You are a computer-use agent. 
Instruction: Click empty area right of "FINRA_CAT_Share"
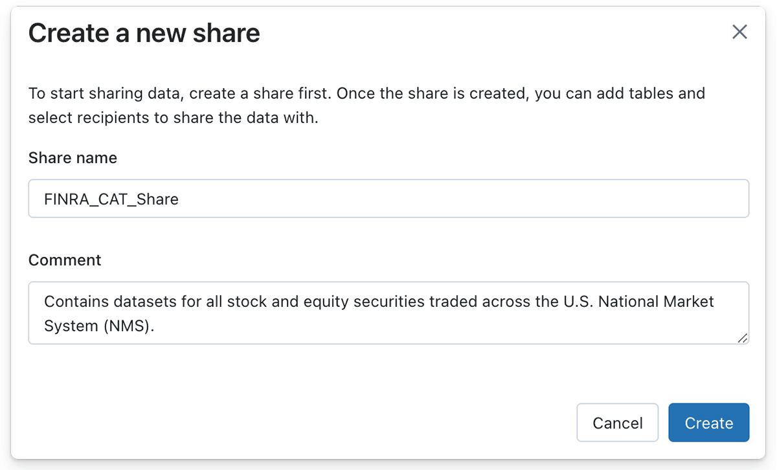click(453, 199)
